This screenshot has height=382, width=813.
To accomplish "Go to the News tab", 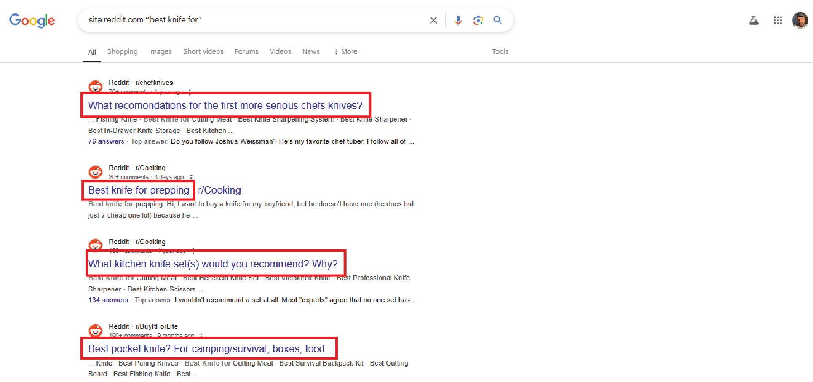I will pyautogui.click(x=311, y=51).
